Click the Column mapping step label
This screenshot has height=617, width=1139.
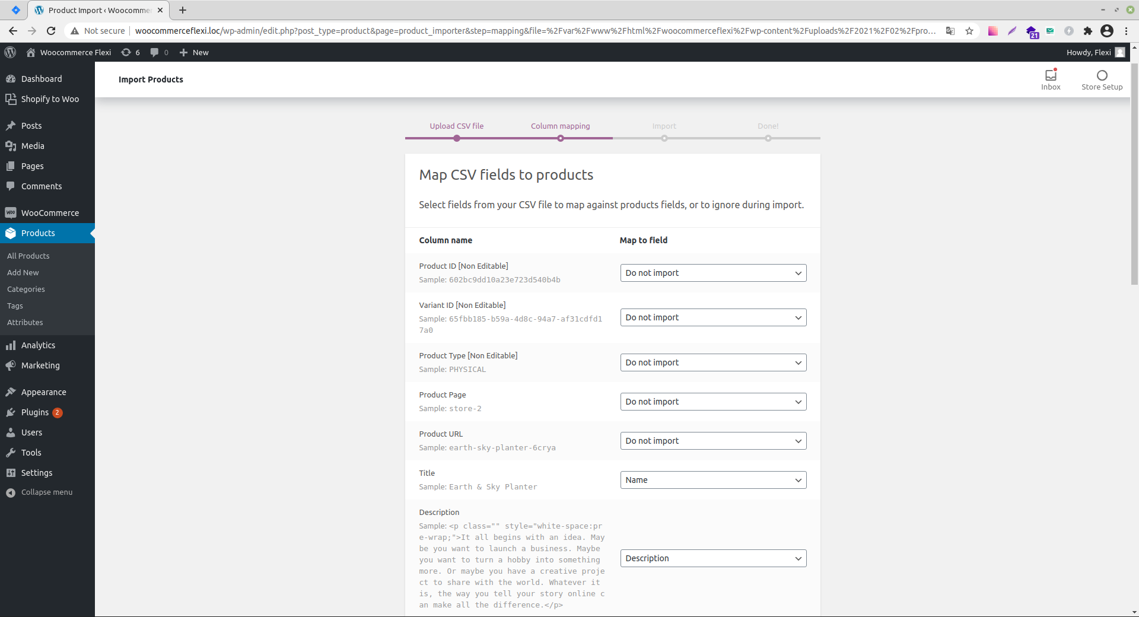pyautogui.click(x=560, y=126)
